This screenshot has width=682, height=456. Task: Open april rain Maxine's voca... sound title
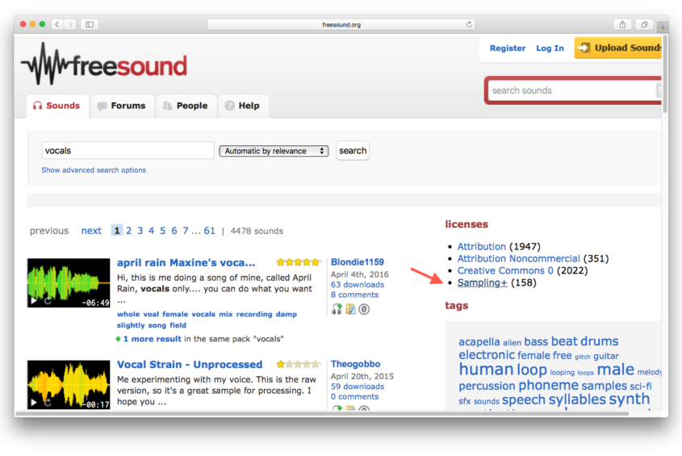pyautogui.click(x=186, y=263)
